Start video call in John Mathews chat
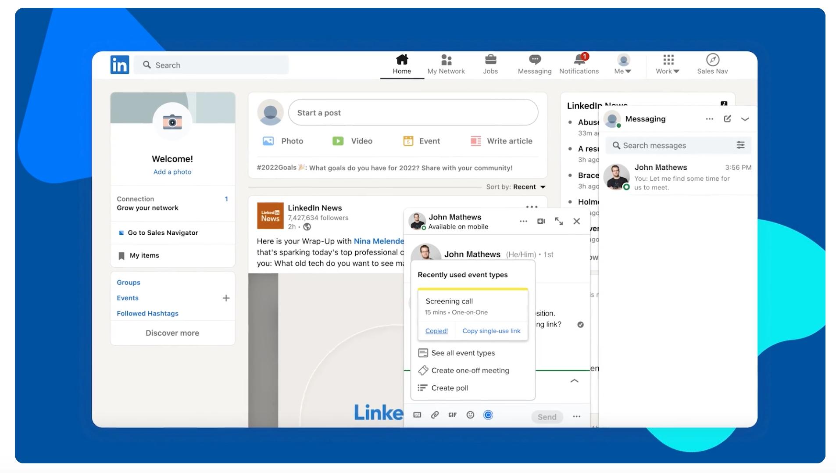The image size is (836, 473). 541,221
